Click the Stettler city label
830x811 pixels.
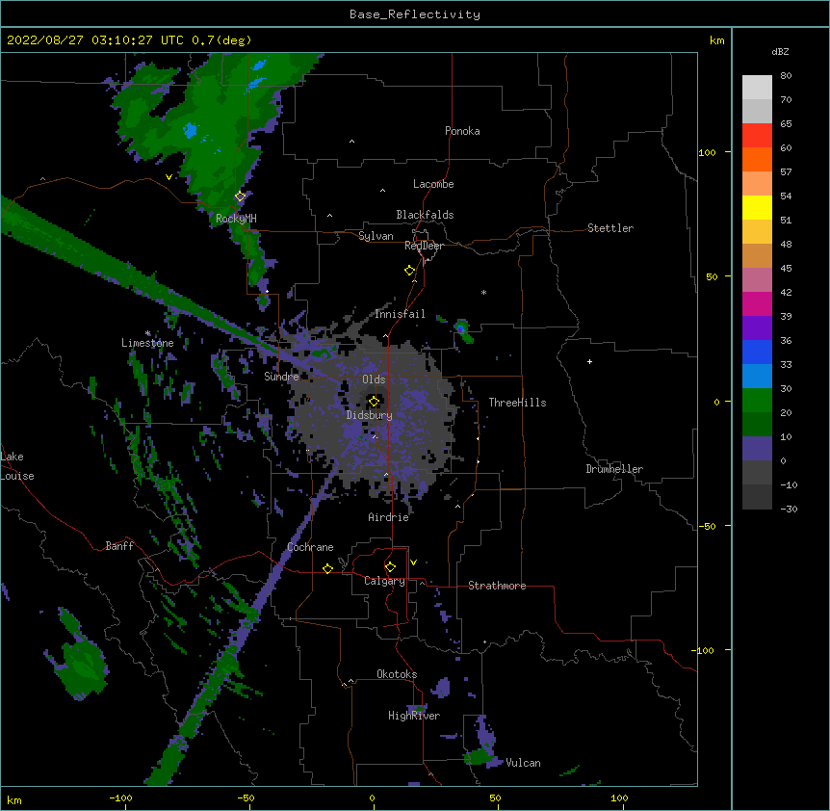pyautogui.click(x=610, y=228)
